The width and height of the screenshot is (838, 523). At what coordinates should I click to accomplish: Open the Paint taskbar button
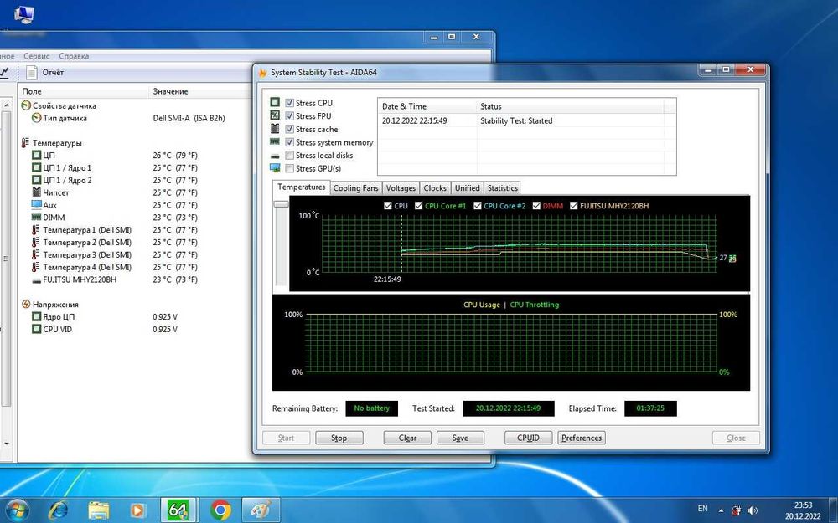261,510
